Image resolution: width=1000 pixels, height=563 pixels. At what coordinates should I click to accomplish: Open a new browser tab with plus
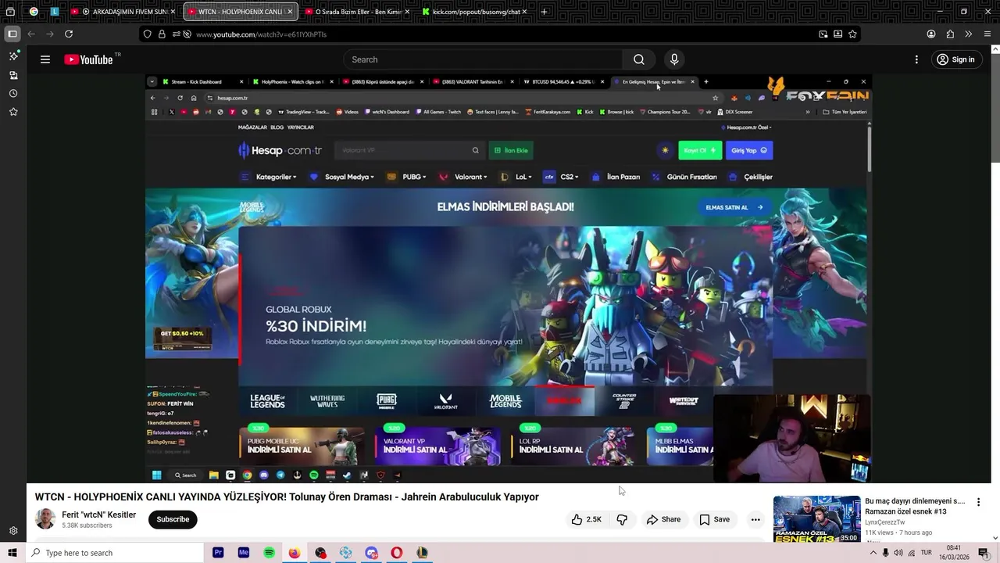pos(544,12)
